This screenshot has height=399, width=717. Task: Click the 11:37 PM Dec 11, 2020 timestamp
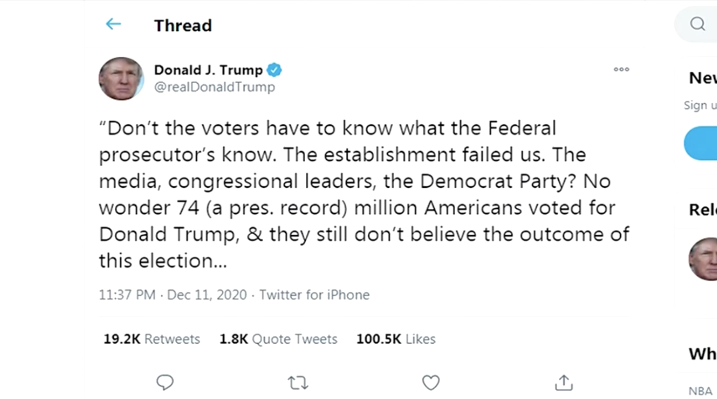(x=172, y=295)
